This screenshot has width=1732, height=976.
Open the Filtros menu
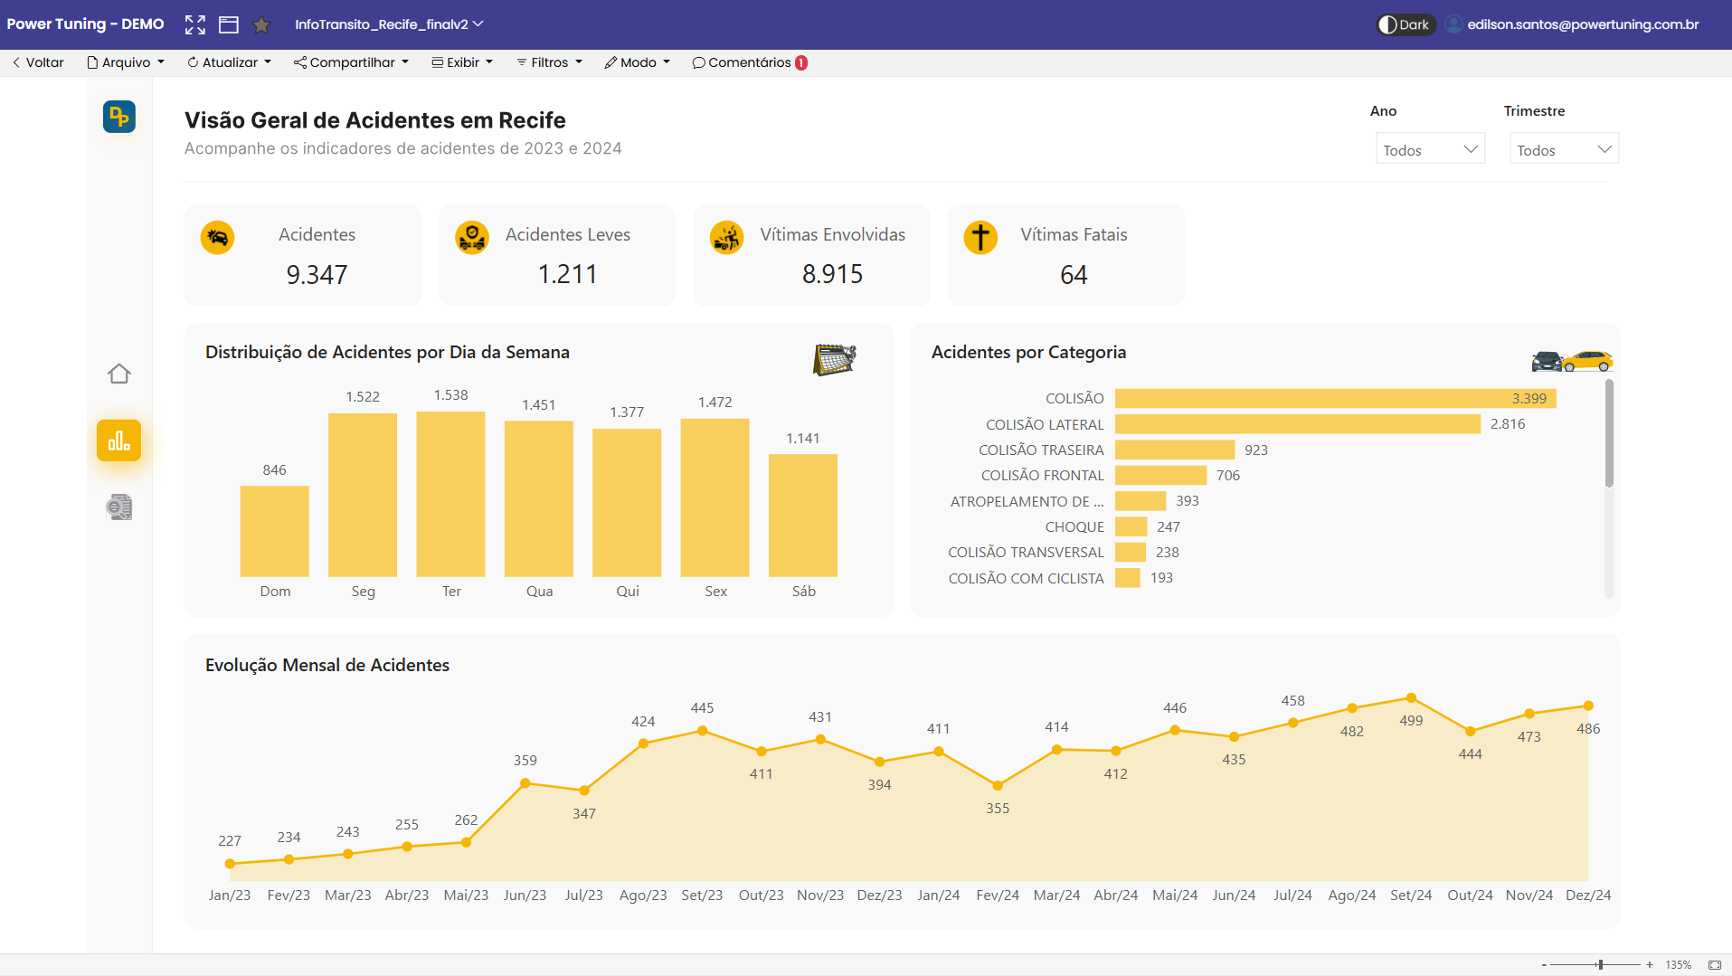pyautogui.click(x=549, y=62)
